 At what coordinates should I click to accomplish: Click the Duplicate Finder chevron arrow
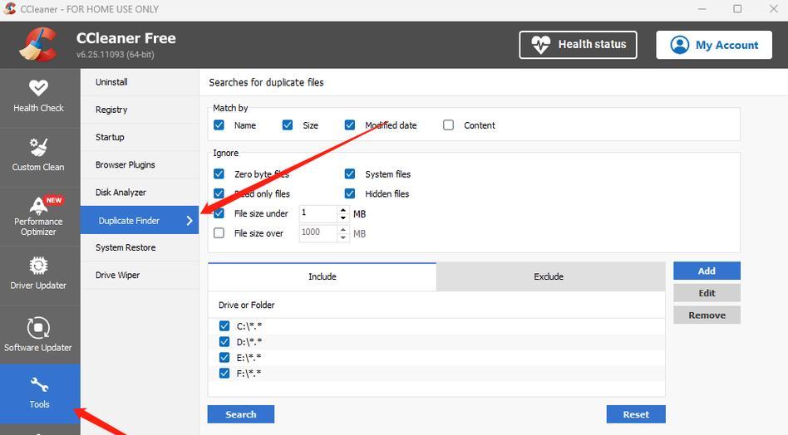click(x=190, y=221)
